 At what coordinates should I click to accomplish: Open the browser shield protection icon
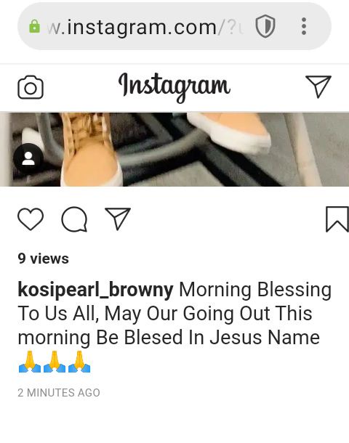(265, 27)
